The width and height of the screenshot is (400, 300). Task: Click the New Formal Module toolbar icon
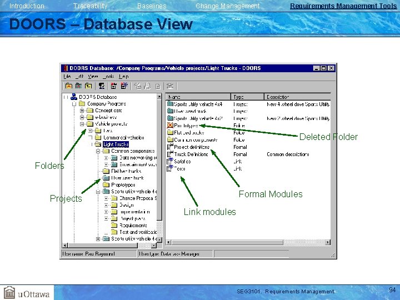pyautogui.click(x=114, y=86)
